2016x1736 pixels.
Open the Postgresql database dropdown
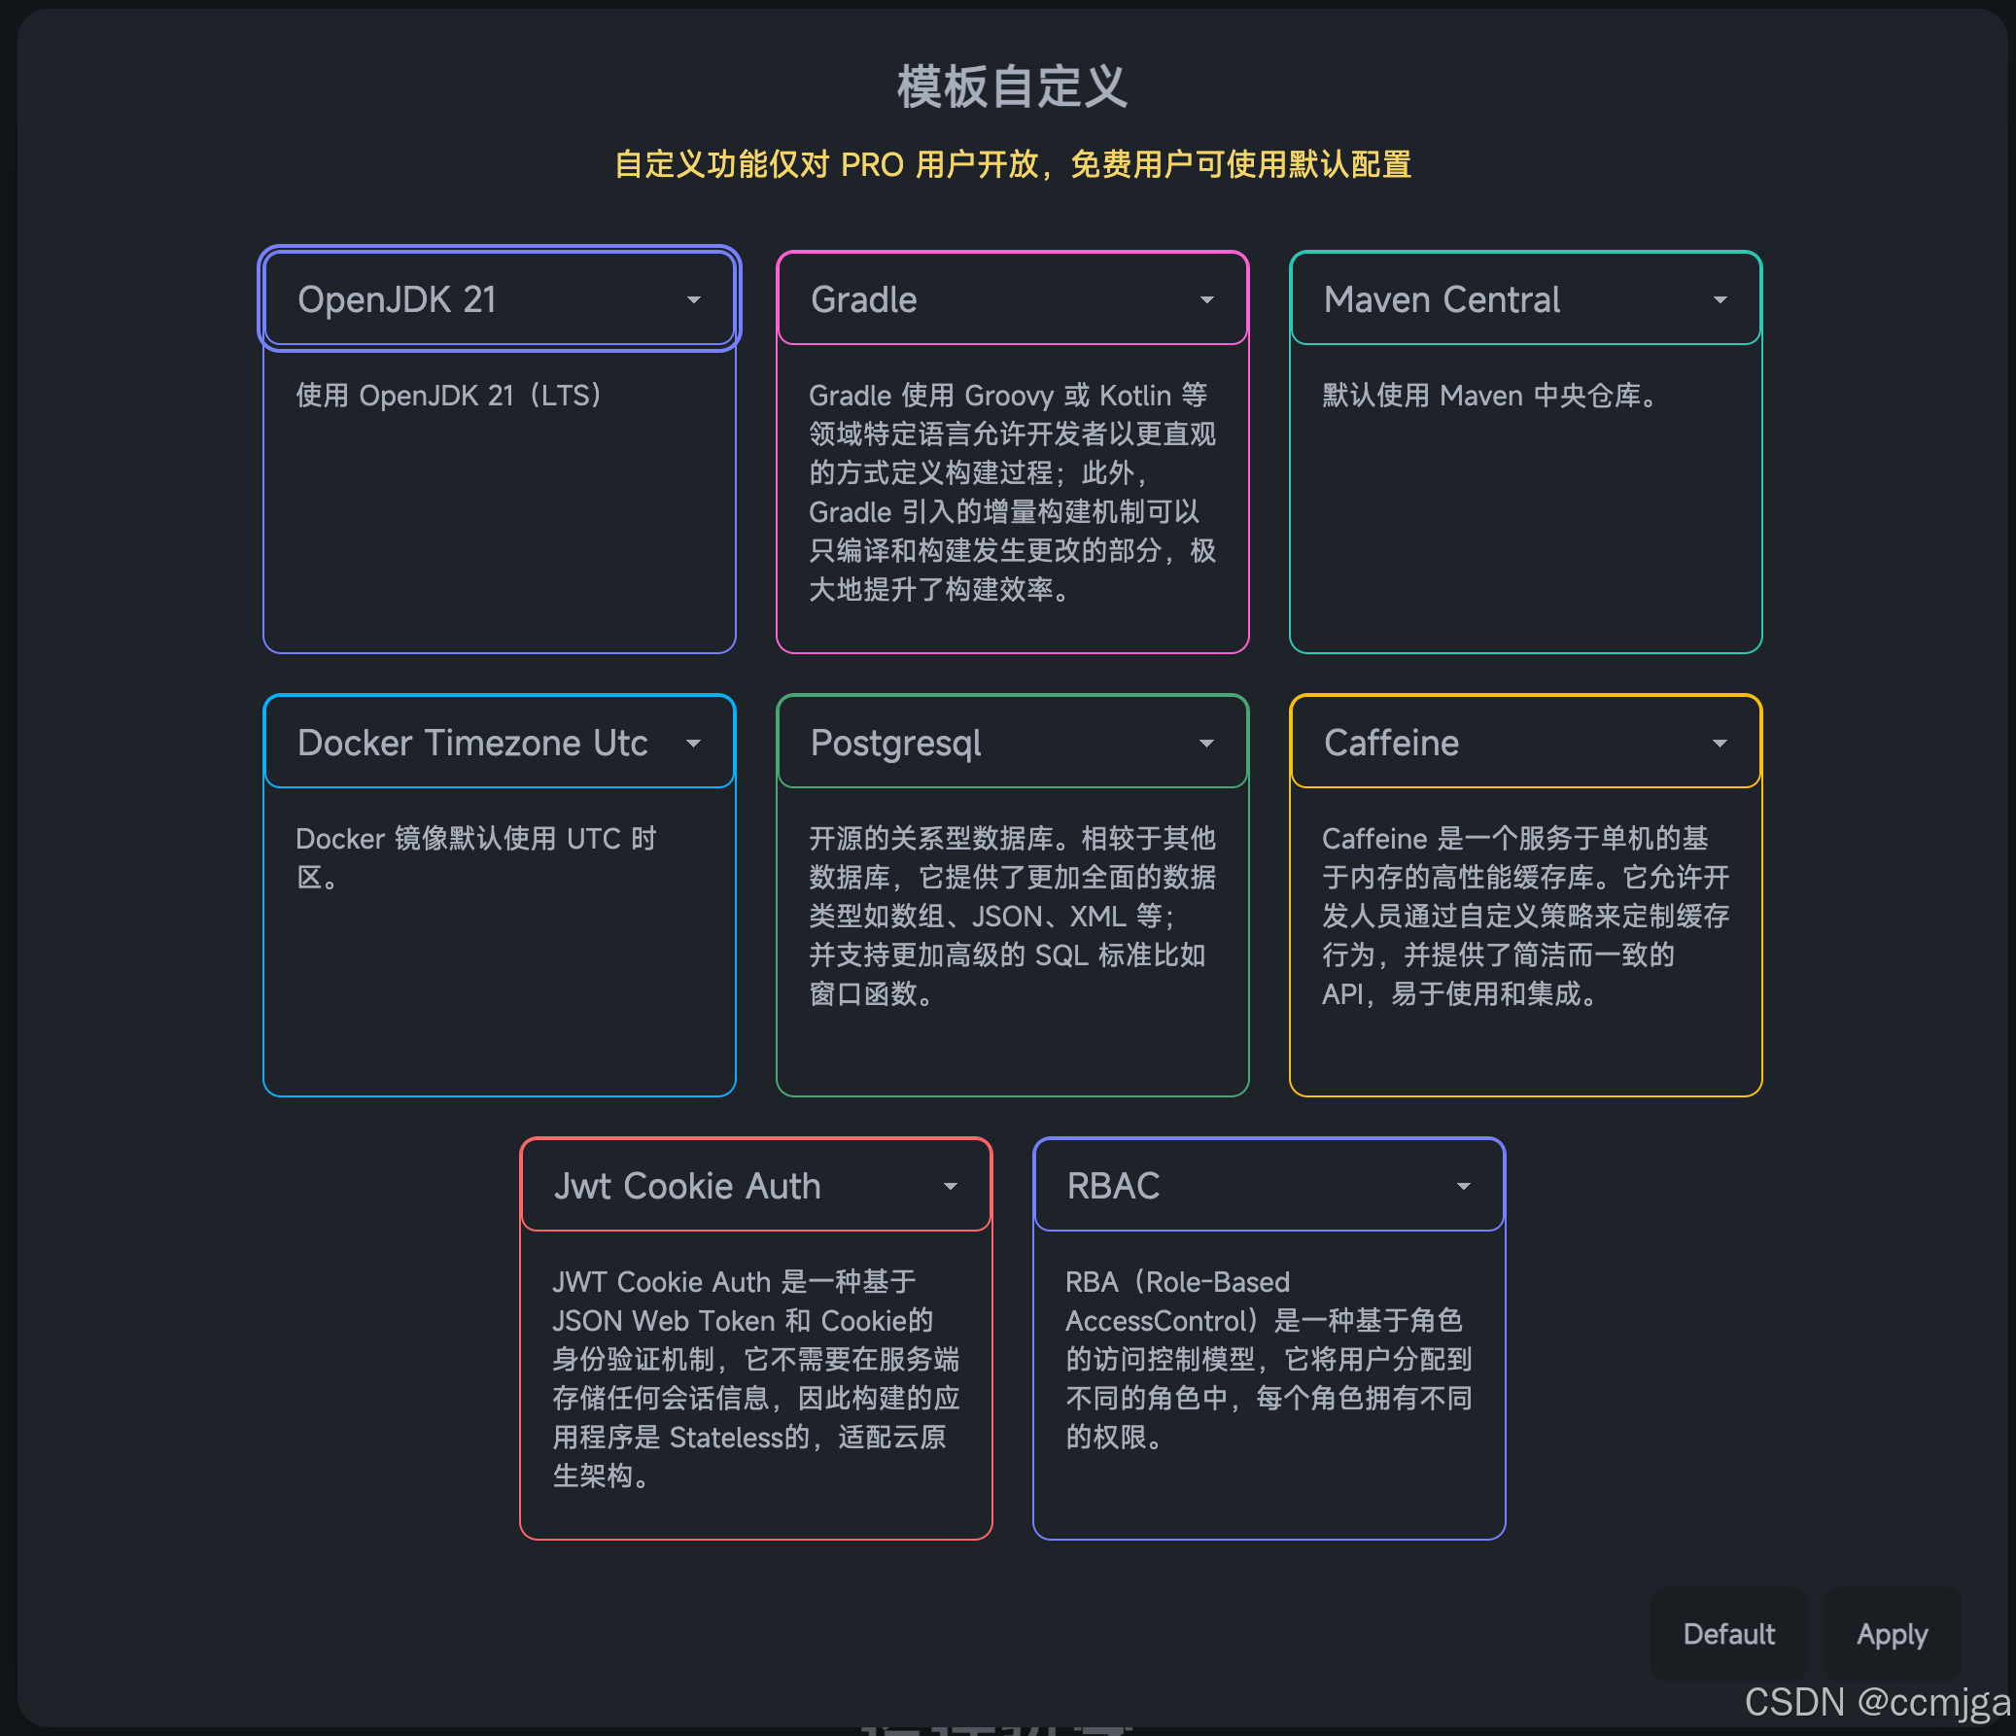click(x=1012, y=742)
